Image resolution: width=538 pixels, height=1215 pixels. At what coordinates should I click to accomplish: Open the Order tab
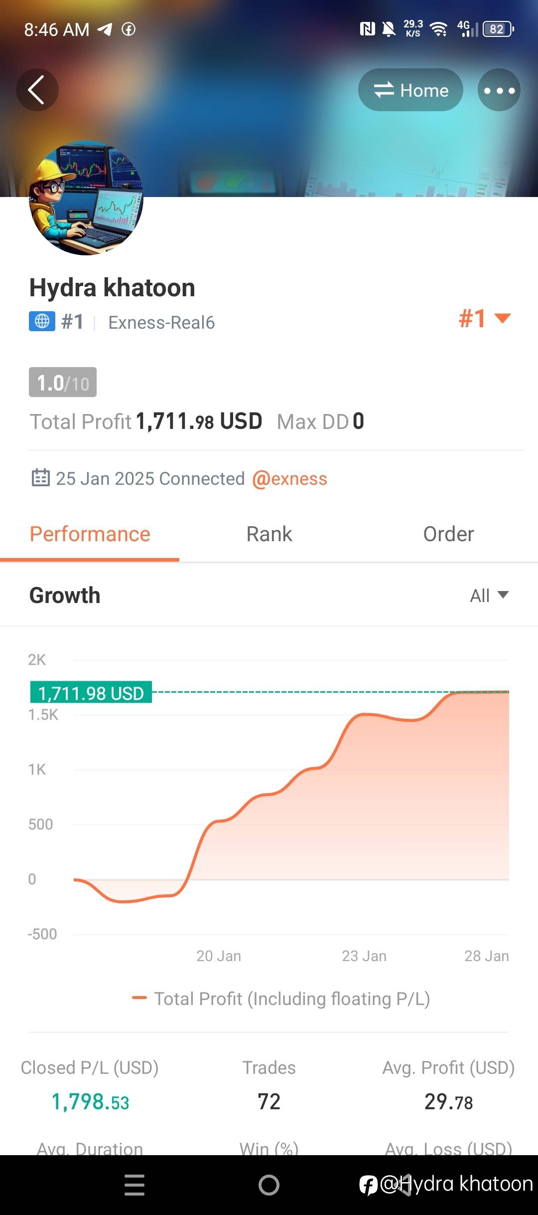click(x=448, y=534)
